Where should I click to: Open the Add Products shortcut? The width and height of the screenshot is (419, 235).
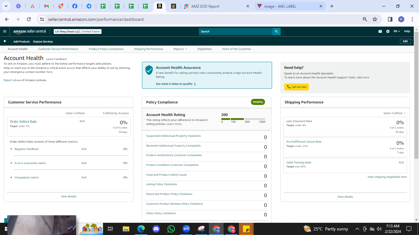[x=21, y=42]
